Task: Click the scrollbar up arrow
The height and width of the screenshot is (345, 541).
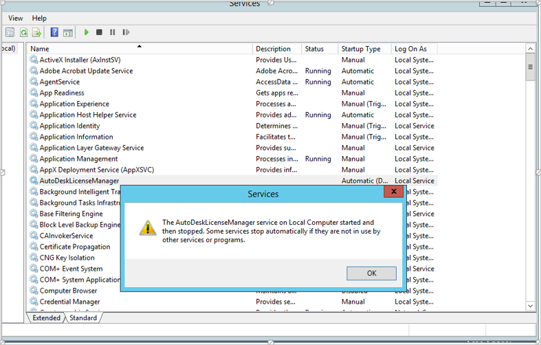Action: point(530,49)
